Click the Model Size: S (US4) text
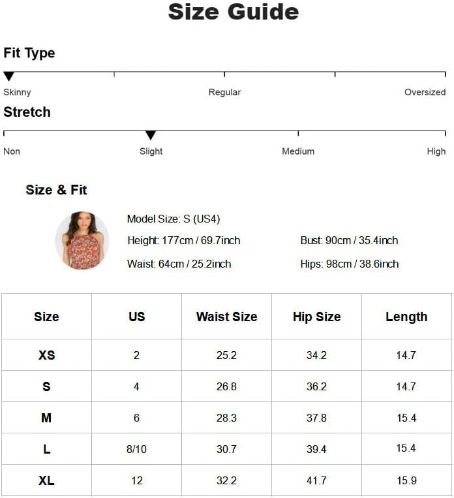Screen dimensions: 454x498 coord(174,219)
